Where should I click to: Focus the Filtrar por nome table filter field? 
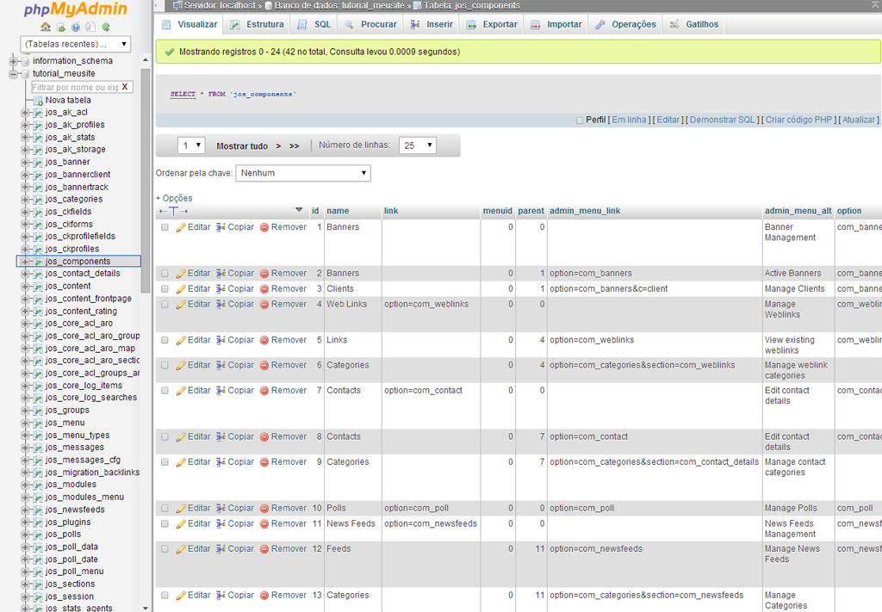click(x=75, y=87)
